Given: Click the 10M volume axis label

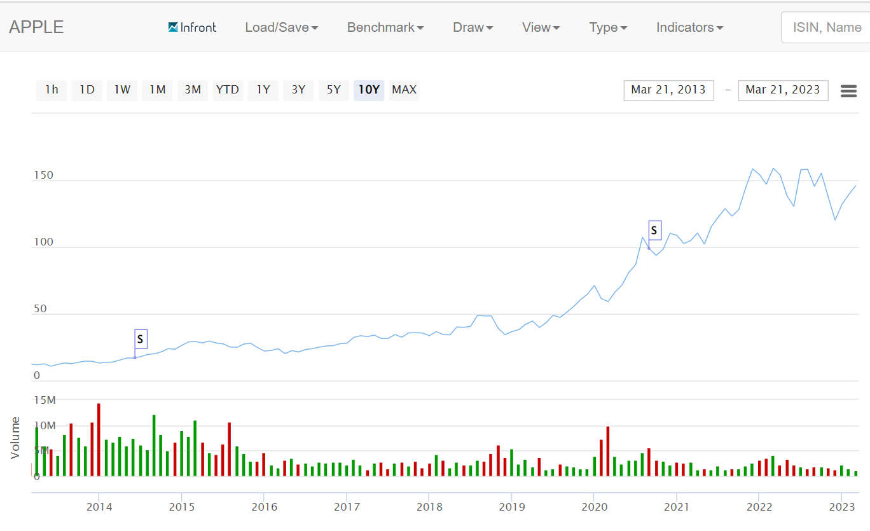Looking at the screenshot, I should [x=45, y=425].
